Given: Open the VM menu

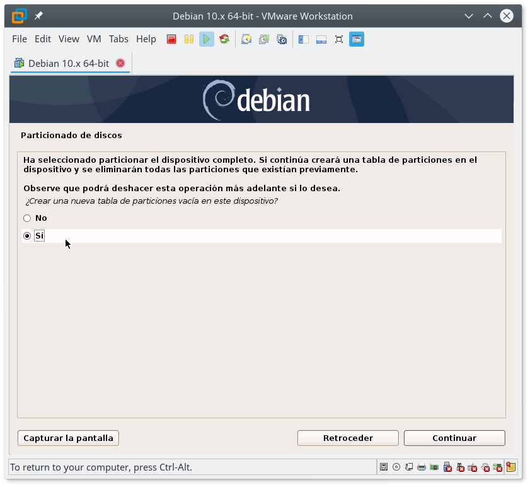Looking at the screenshot, I should [94, 39].
